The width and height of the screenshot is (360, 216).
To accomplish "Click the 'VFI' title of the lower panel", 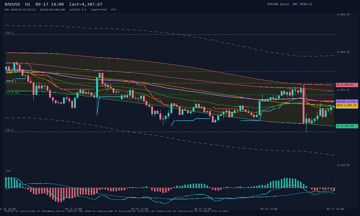I will [8, 171].
